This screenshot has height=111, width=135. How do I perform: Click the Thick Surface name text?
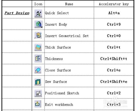click(58, 47)
